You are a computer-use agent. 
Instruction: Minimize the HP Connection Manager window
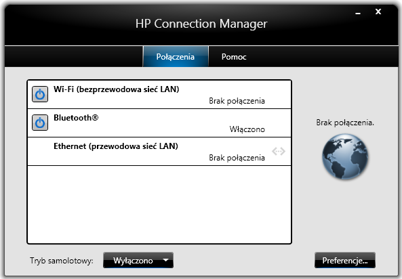click(x=358, y=12)
